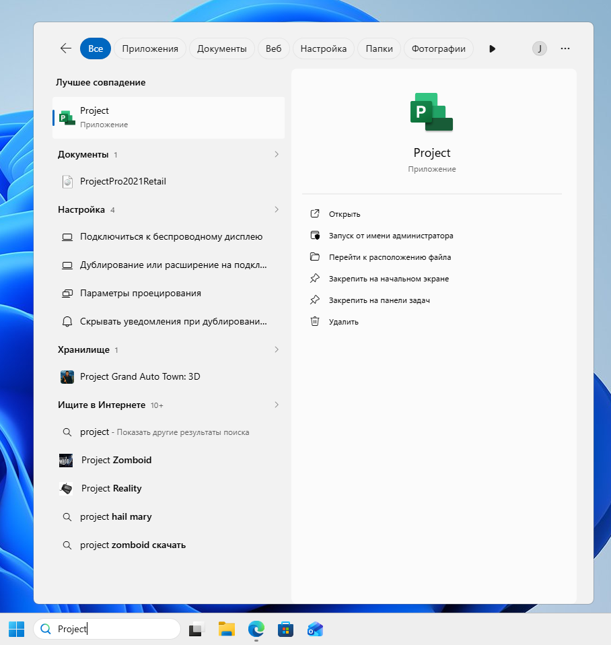Screen dimensions: 611x645
Task: Open the Project Zomboid web result
Action: (x=169, y=461)
